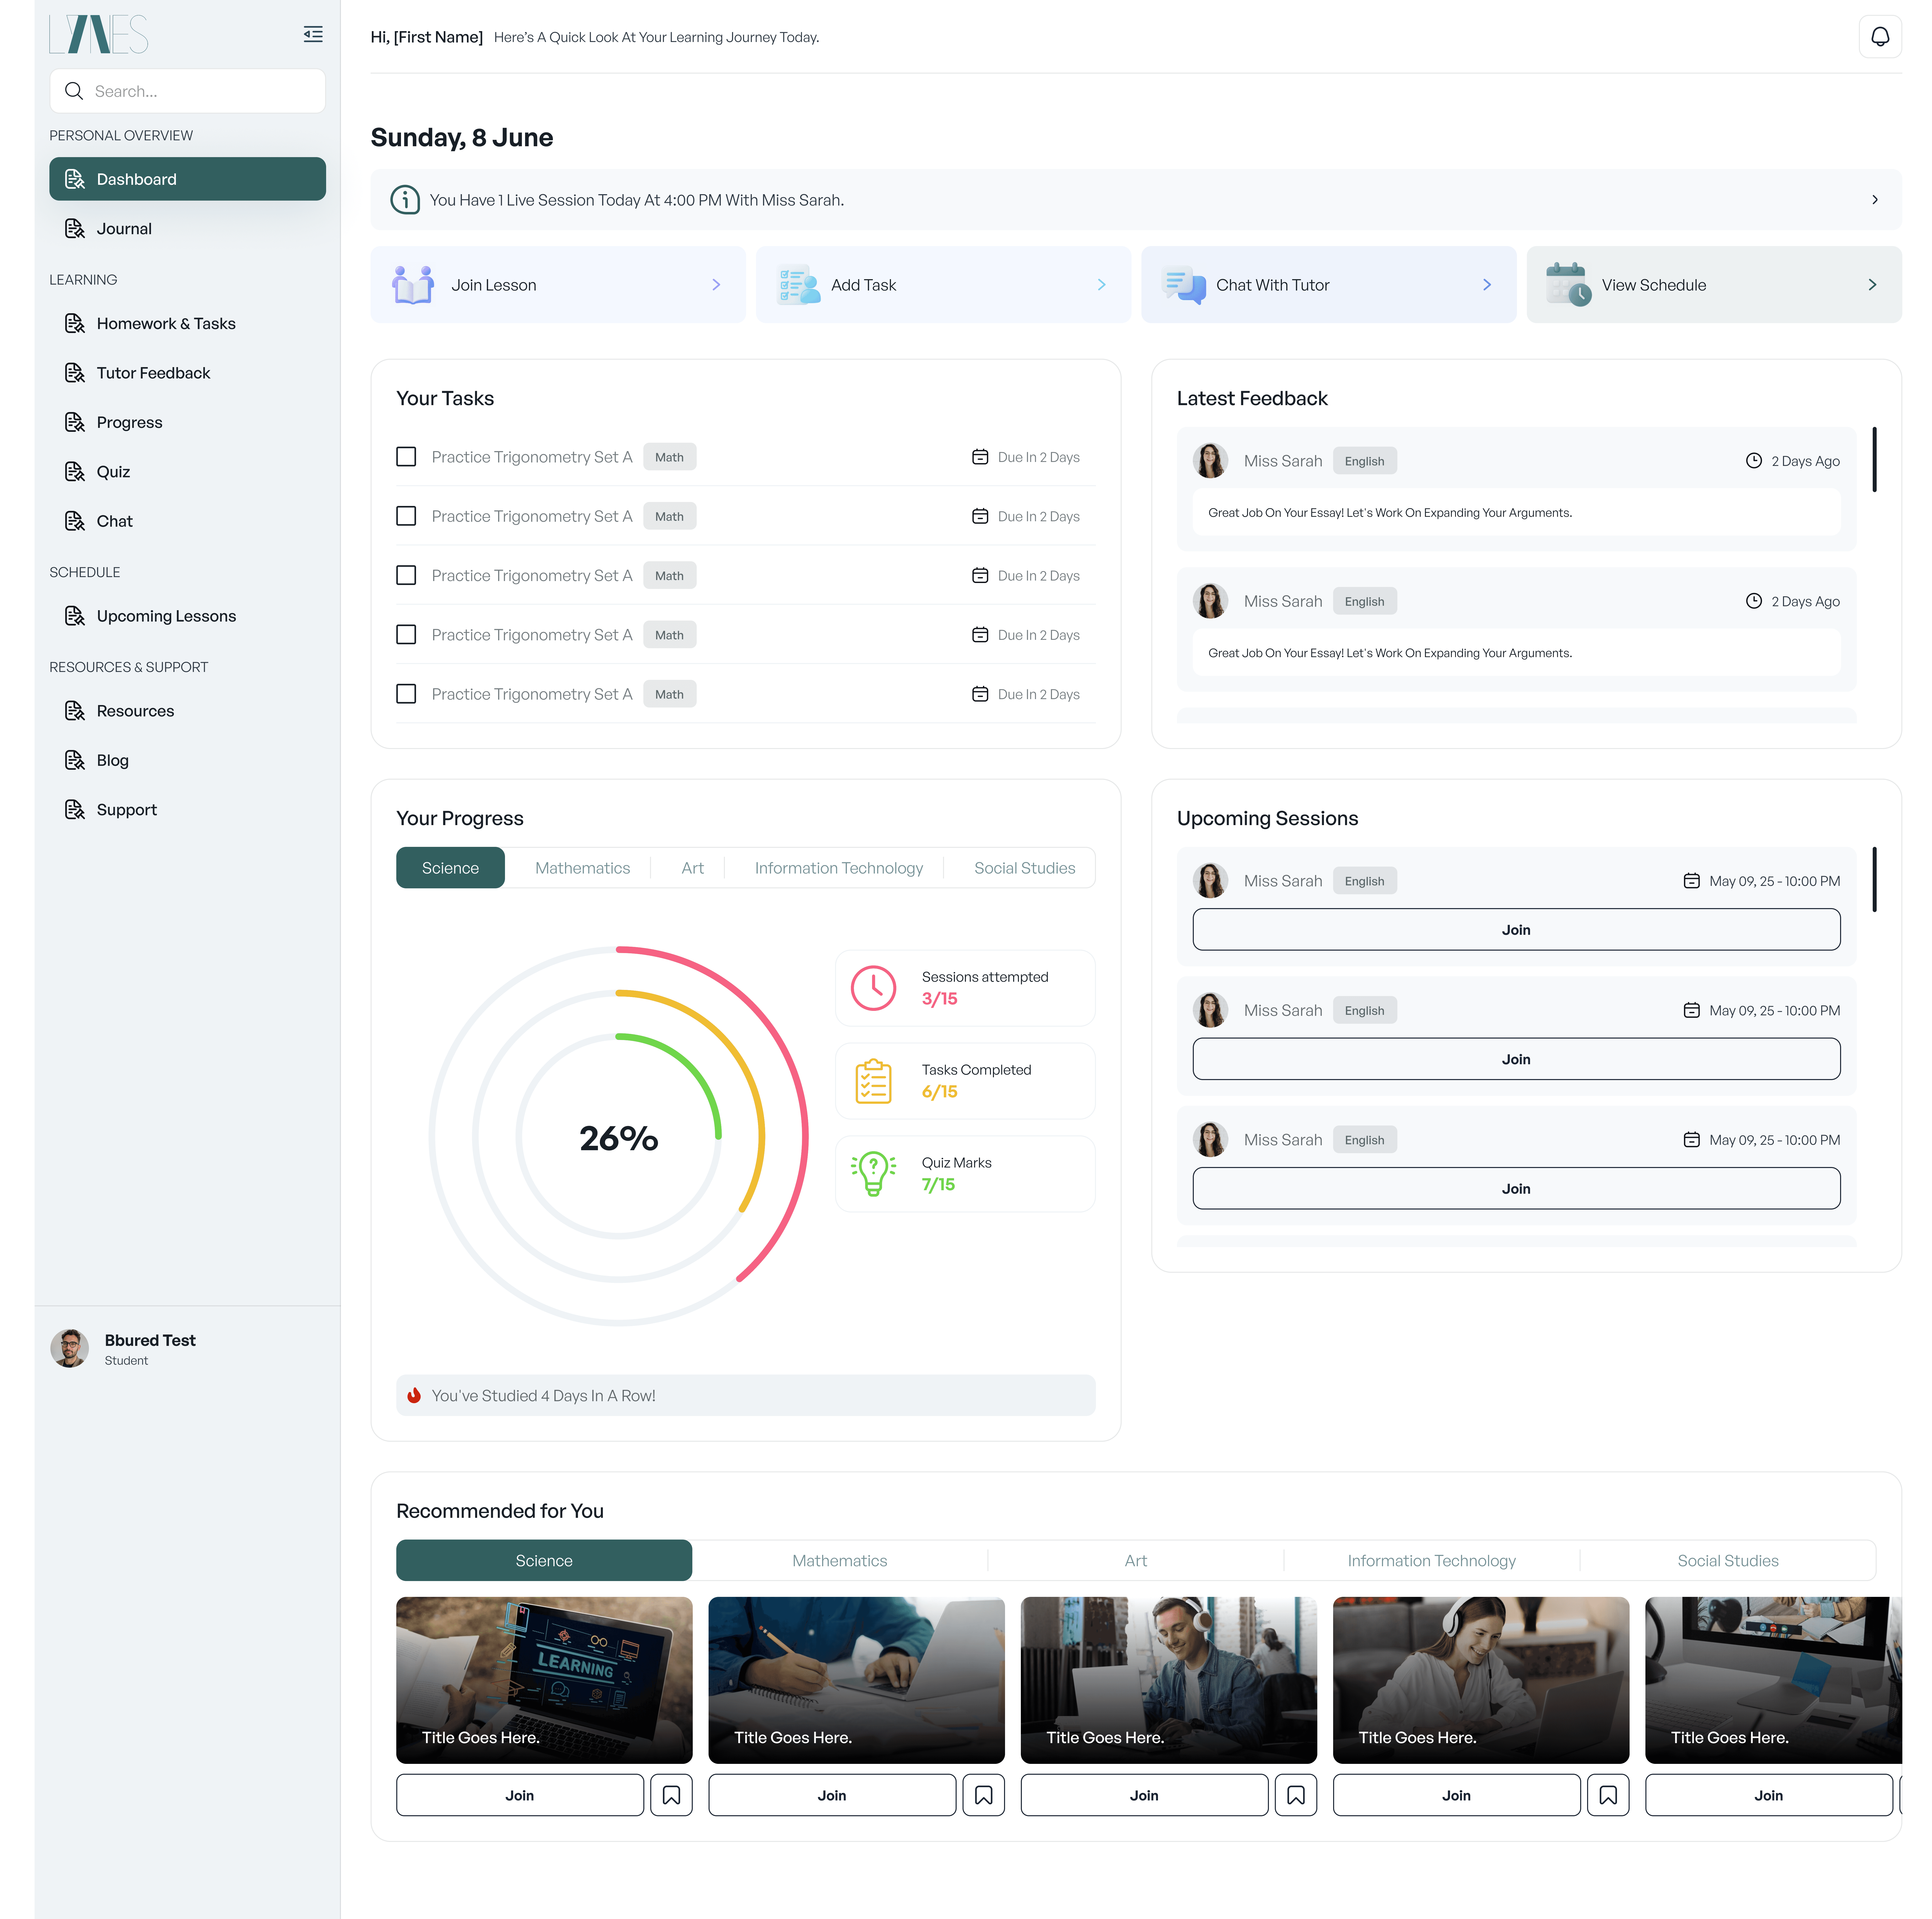The image size is (1932, 1919).
Task: Click the Chat With Tutor bubble icon
Action: click(1184, 285)
